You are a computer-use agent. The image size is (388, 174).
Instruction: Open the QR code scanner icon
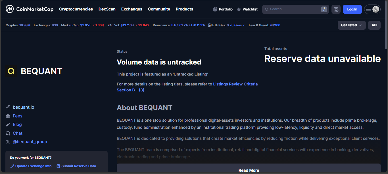click(336, 9)
